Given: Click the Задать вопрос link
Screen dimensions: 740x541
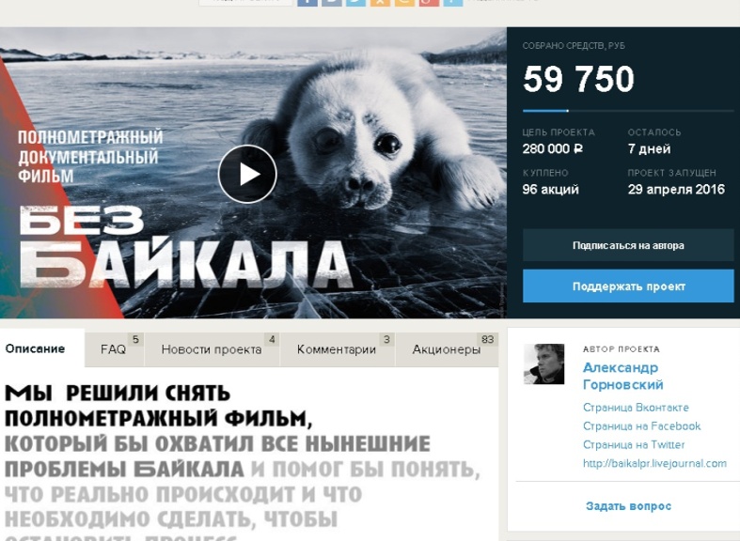Looking at the screenshot, I should tap(628, 506).
